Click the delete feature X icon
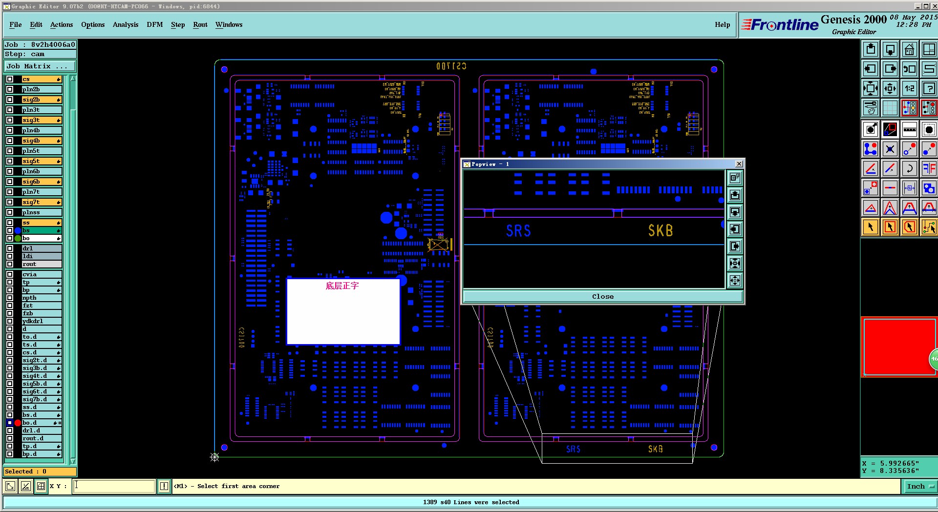 (890, 149)
